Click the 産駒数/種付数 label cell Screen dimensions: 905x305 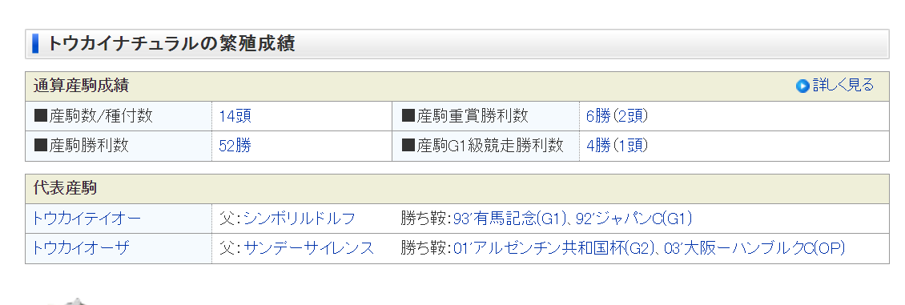[x=119, y=116]
